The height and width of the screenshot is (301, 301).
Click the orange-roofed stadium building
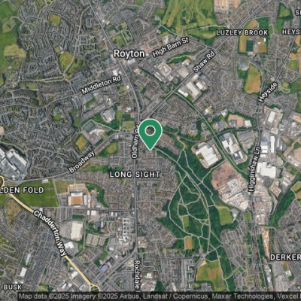click(77, 199)
